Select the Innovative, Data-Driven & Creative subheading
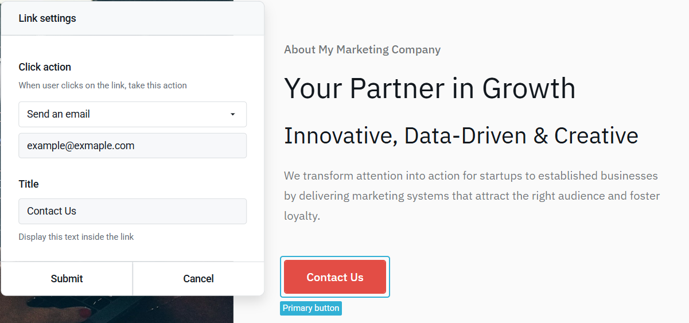Screen dimensions: 689x323 tap(461, 136)
